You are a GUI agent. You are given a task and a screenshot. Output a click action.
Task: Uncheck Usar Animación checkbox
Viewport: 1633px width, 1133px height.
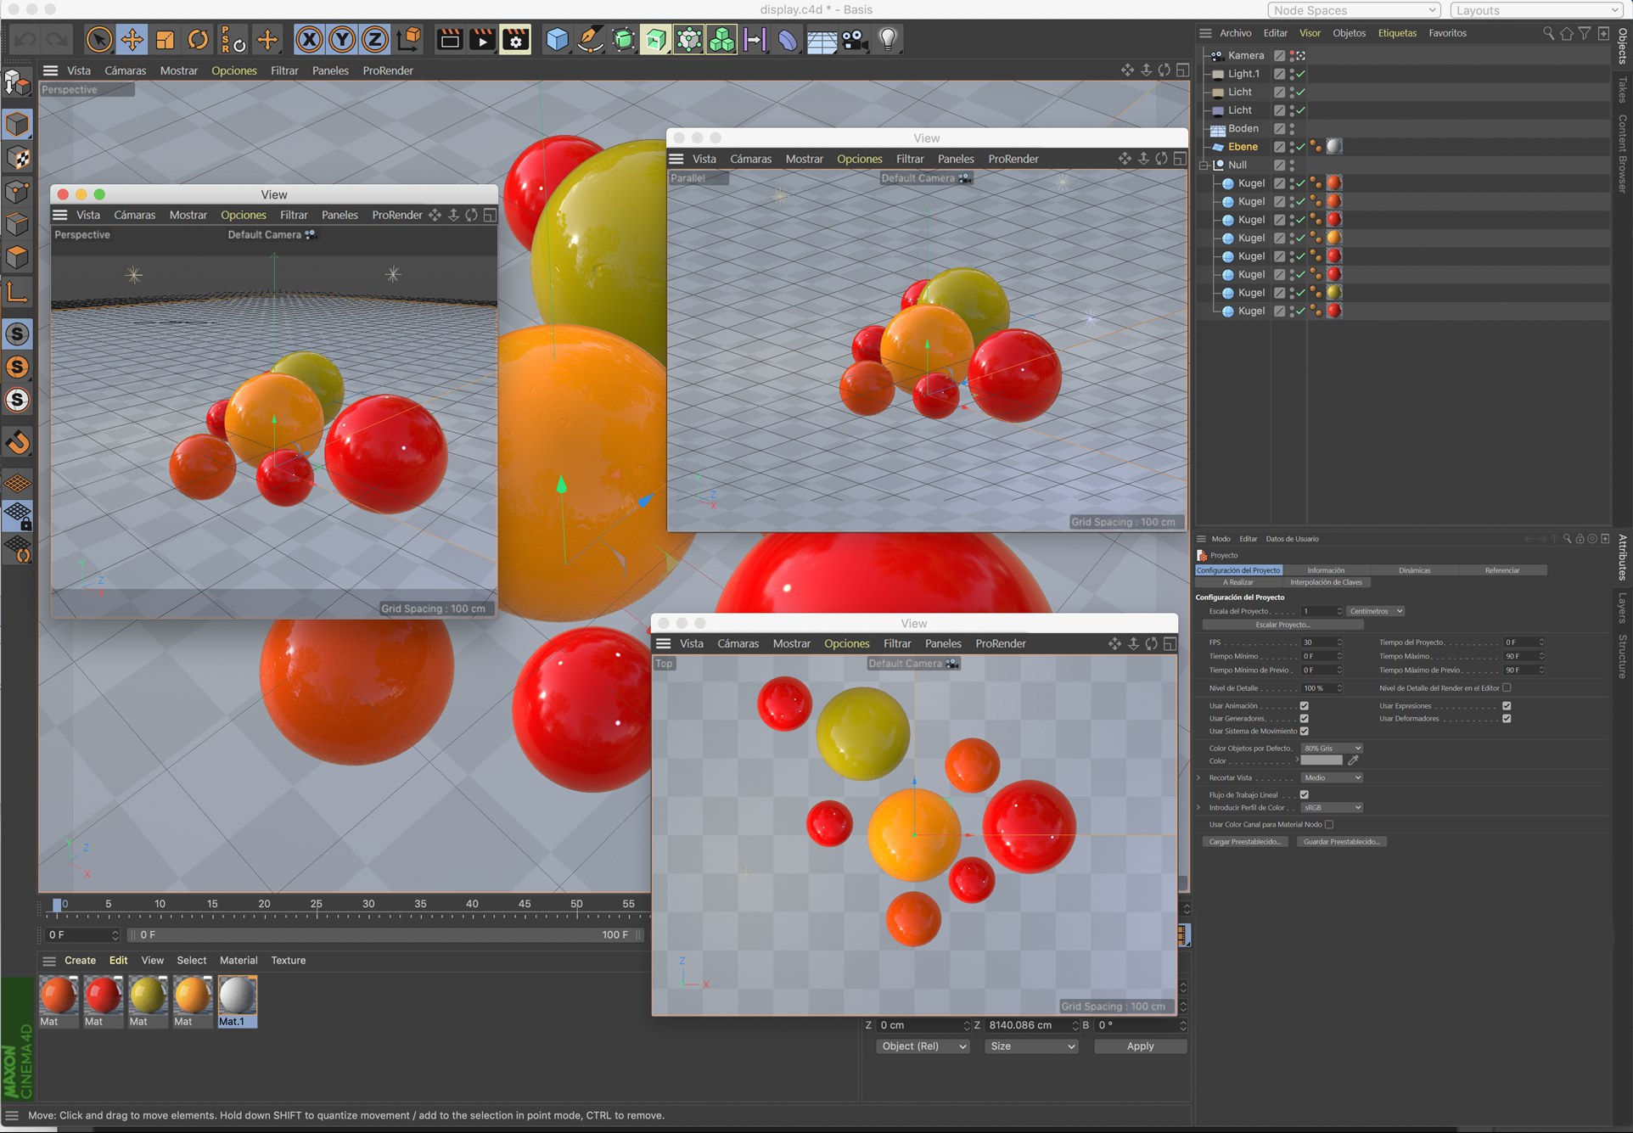tap(1304, 706)
